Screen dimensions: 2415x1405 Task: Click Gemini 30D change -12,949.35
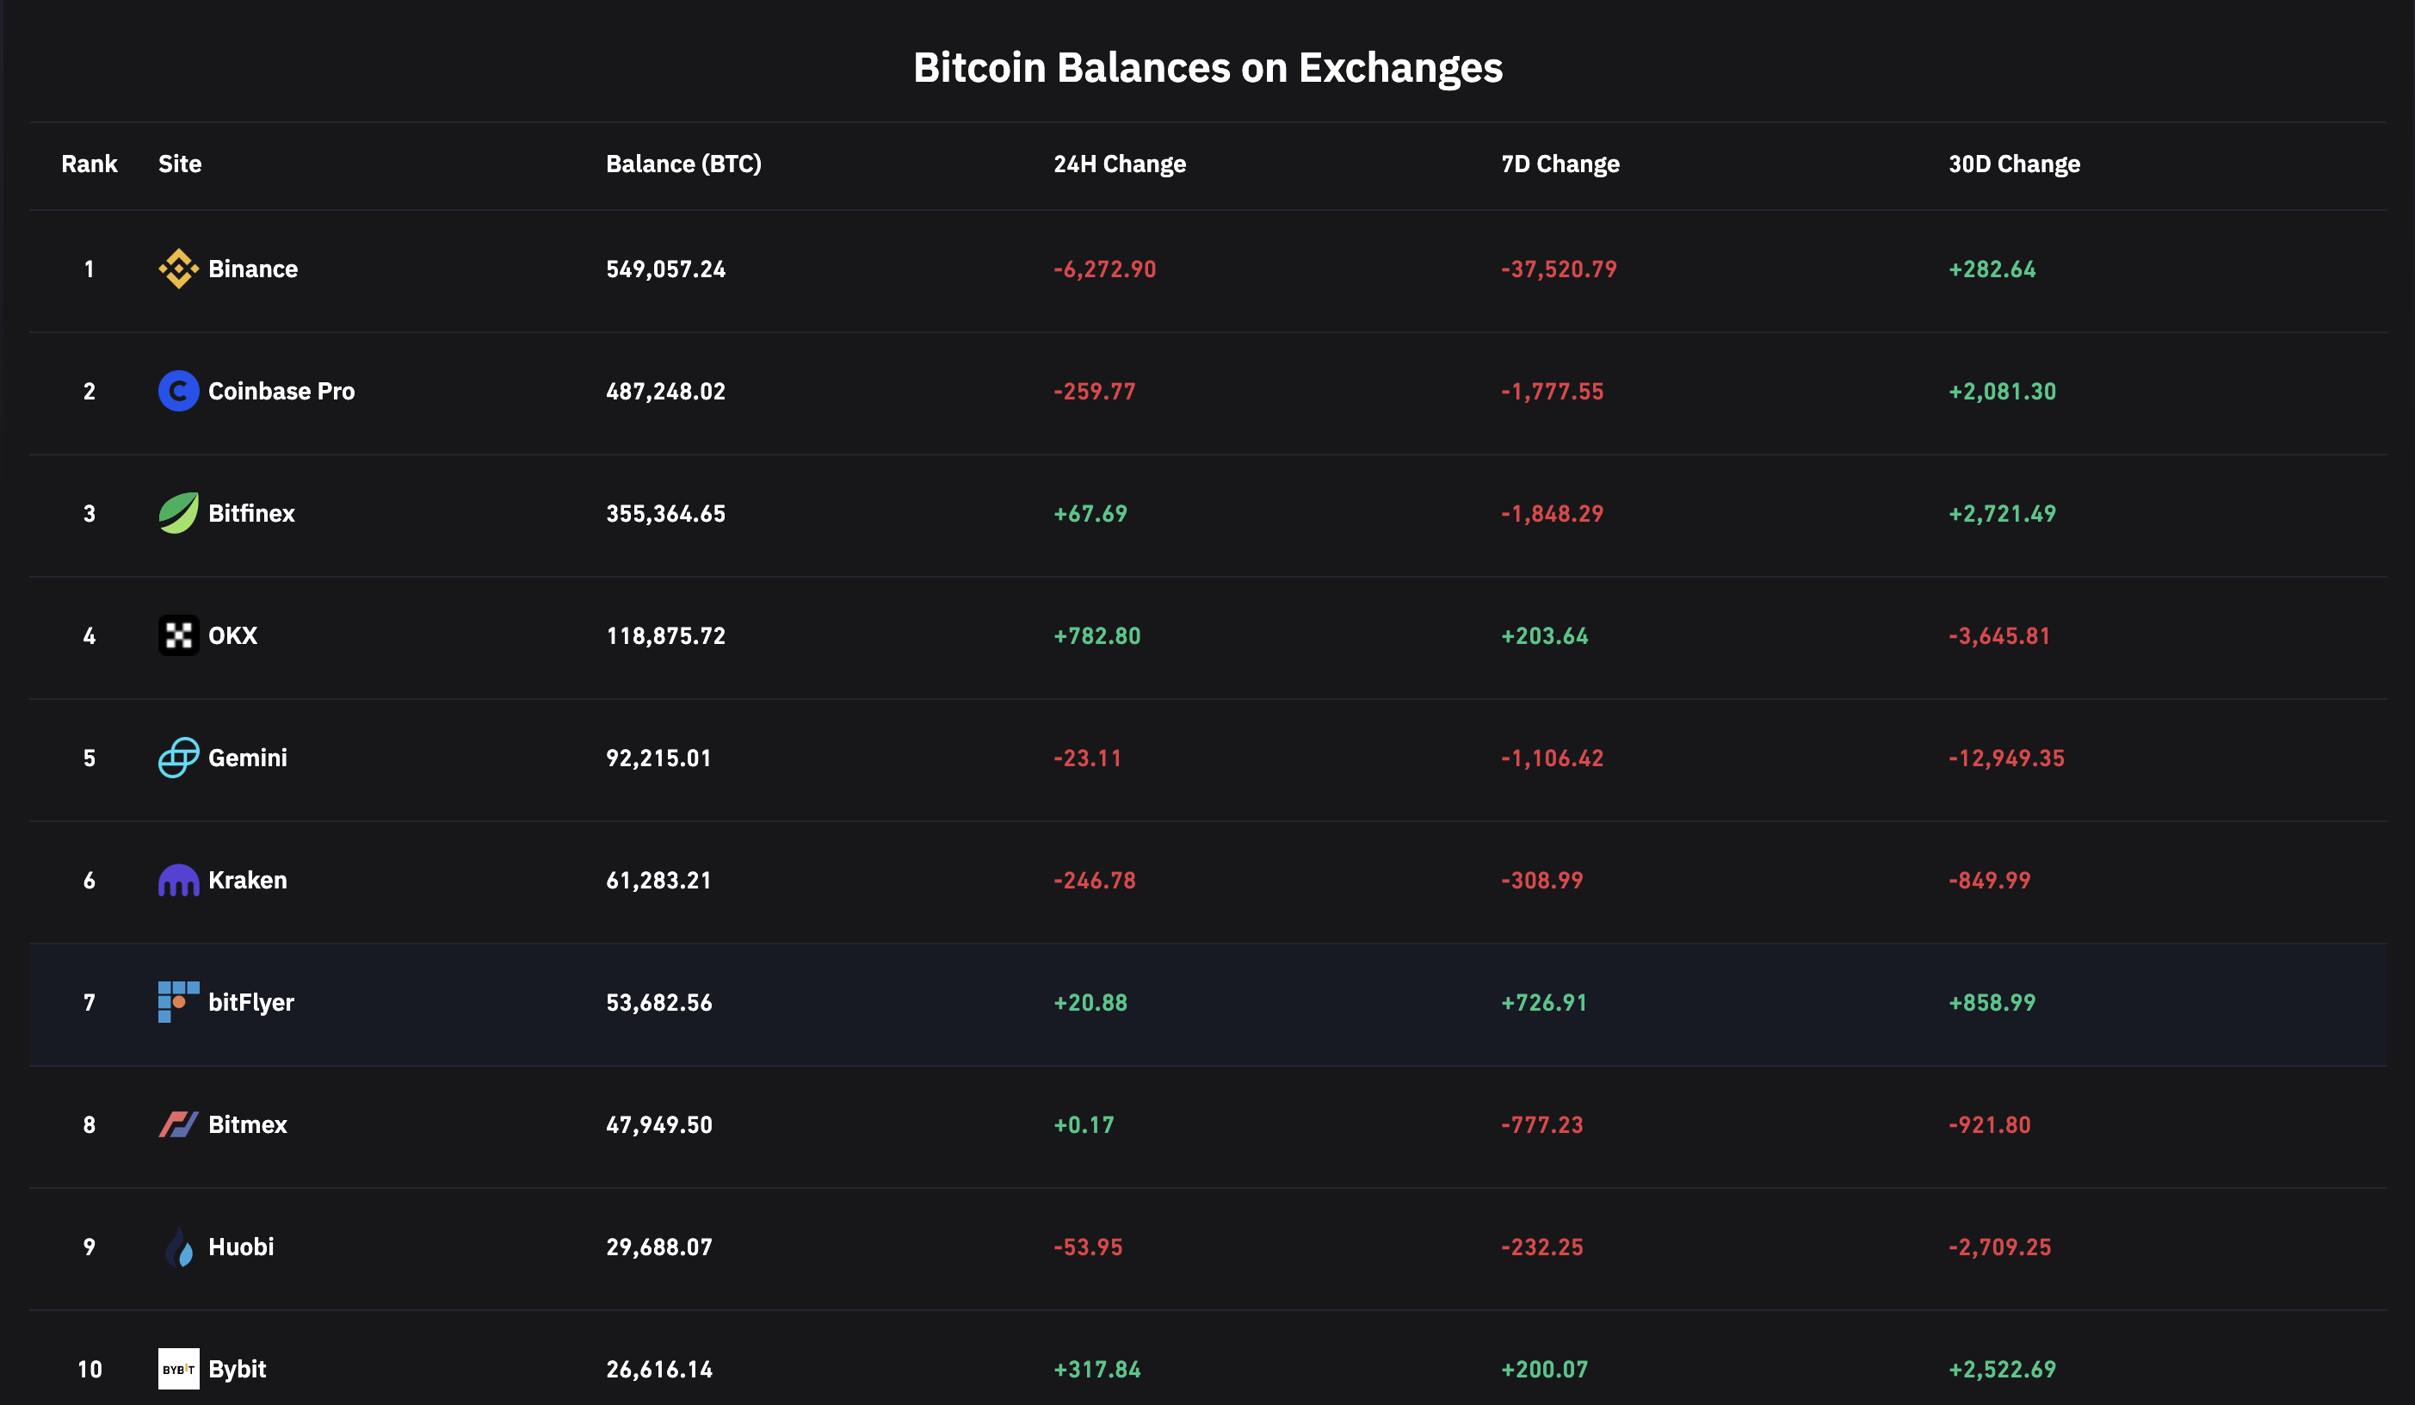click(x=2006, y=758)
